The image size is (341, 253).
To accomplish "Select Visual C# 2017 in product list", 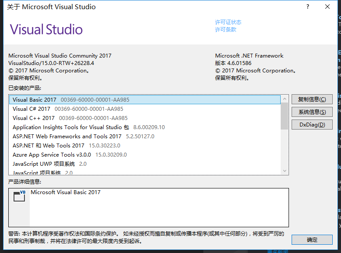I will pos(145,109).
